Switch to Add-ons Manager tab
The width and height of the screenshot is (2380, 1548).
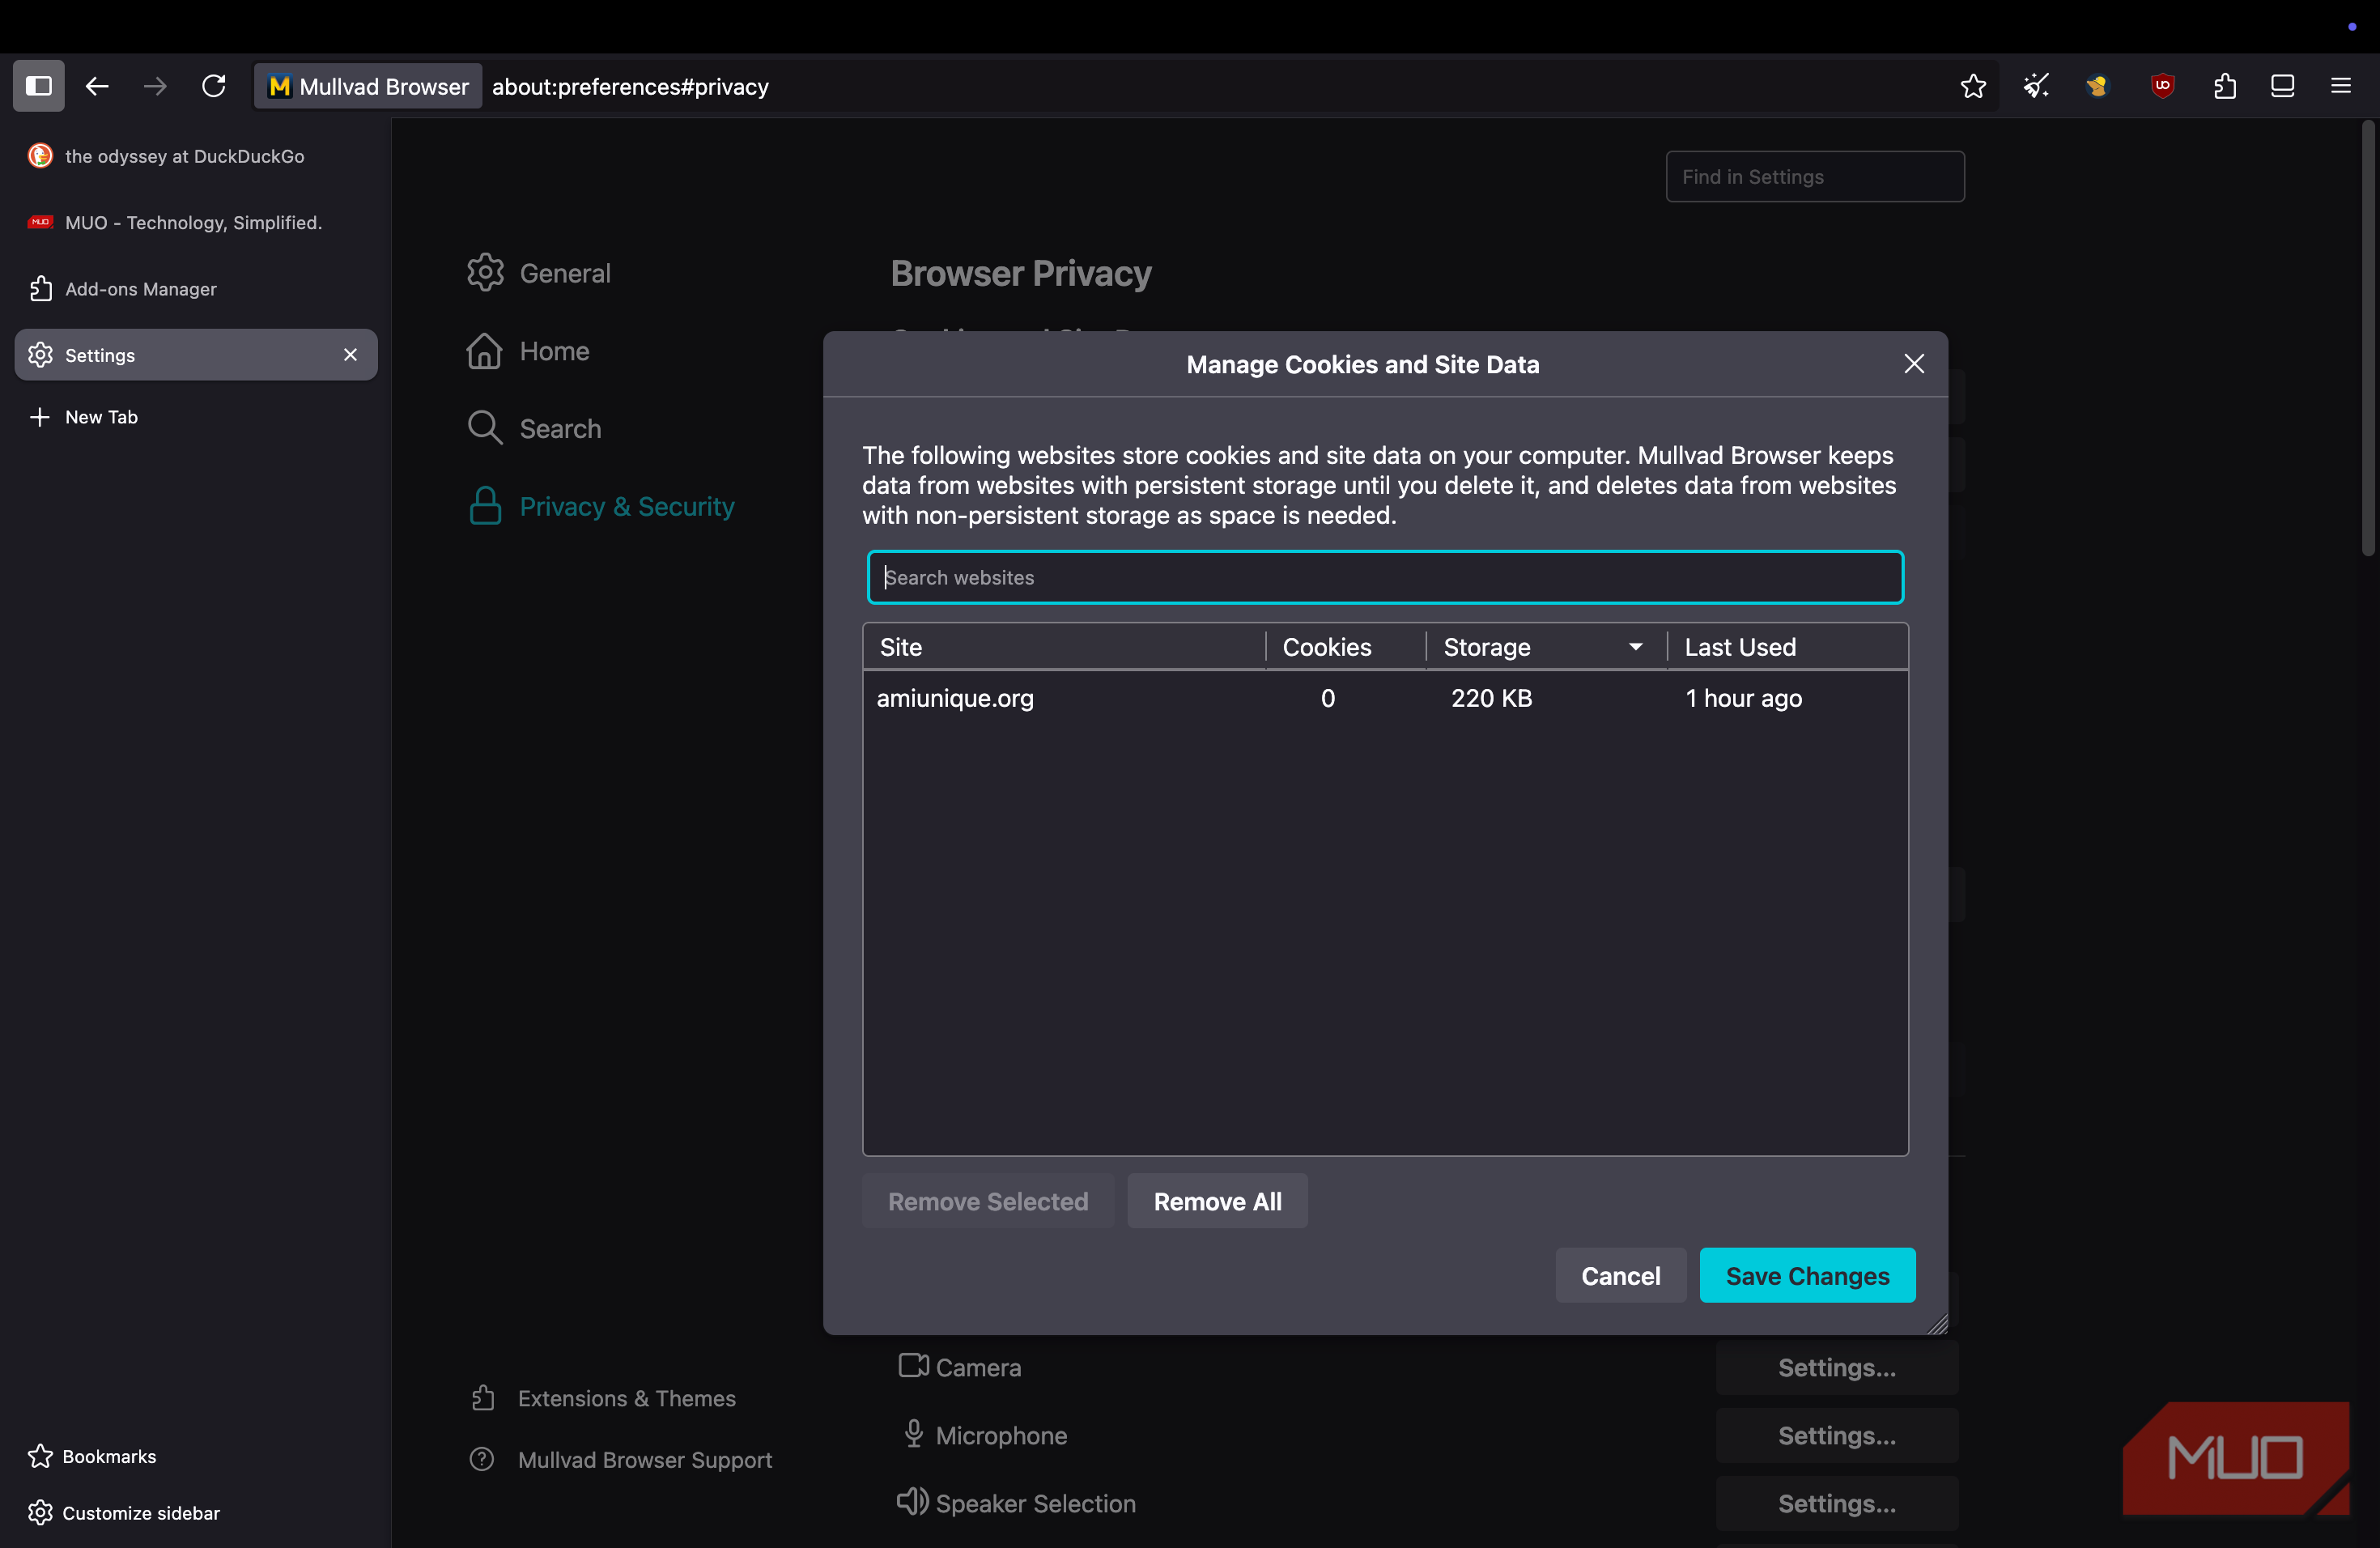point(196,289)
